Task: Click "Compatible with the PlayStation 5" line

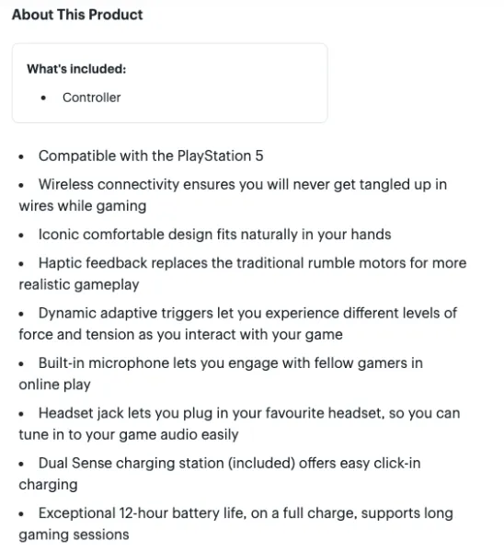Action: tap(151, 156)
